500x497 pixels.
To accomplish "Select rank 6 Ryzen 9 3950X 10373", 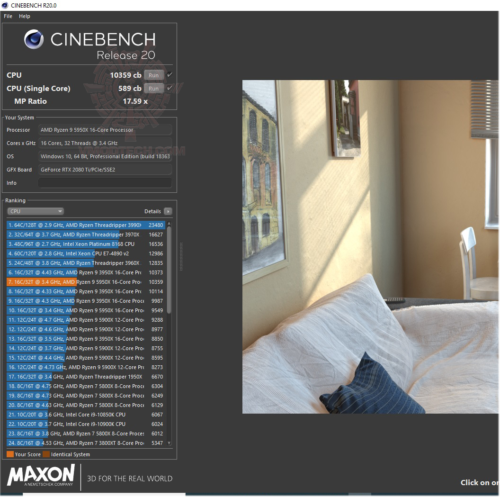I will [86, 272].
